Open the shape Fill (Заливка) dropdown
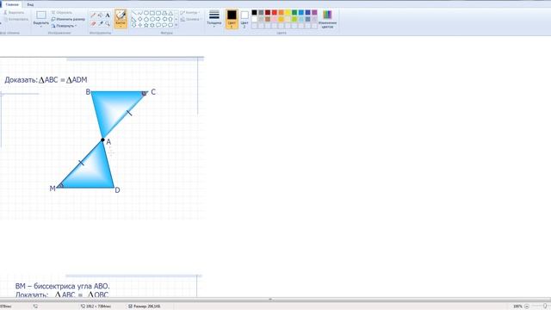Image resolution: width=551 pixels, height=310 pixels. [x=189, y=19]
